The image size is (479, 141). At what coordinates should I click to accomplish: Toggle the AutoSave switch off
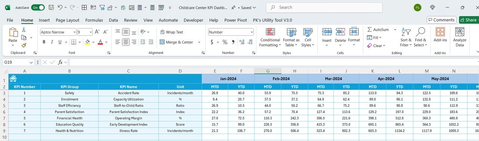pos(38,7)
